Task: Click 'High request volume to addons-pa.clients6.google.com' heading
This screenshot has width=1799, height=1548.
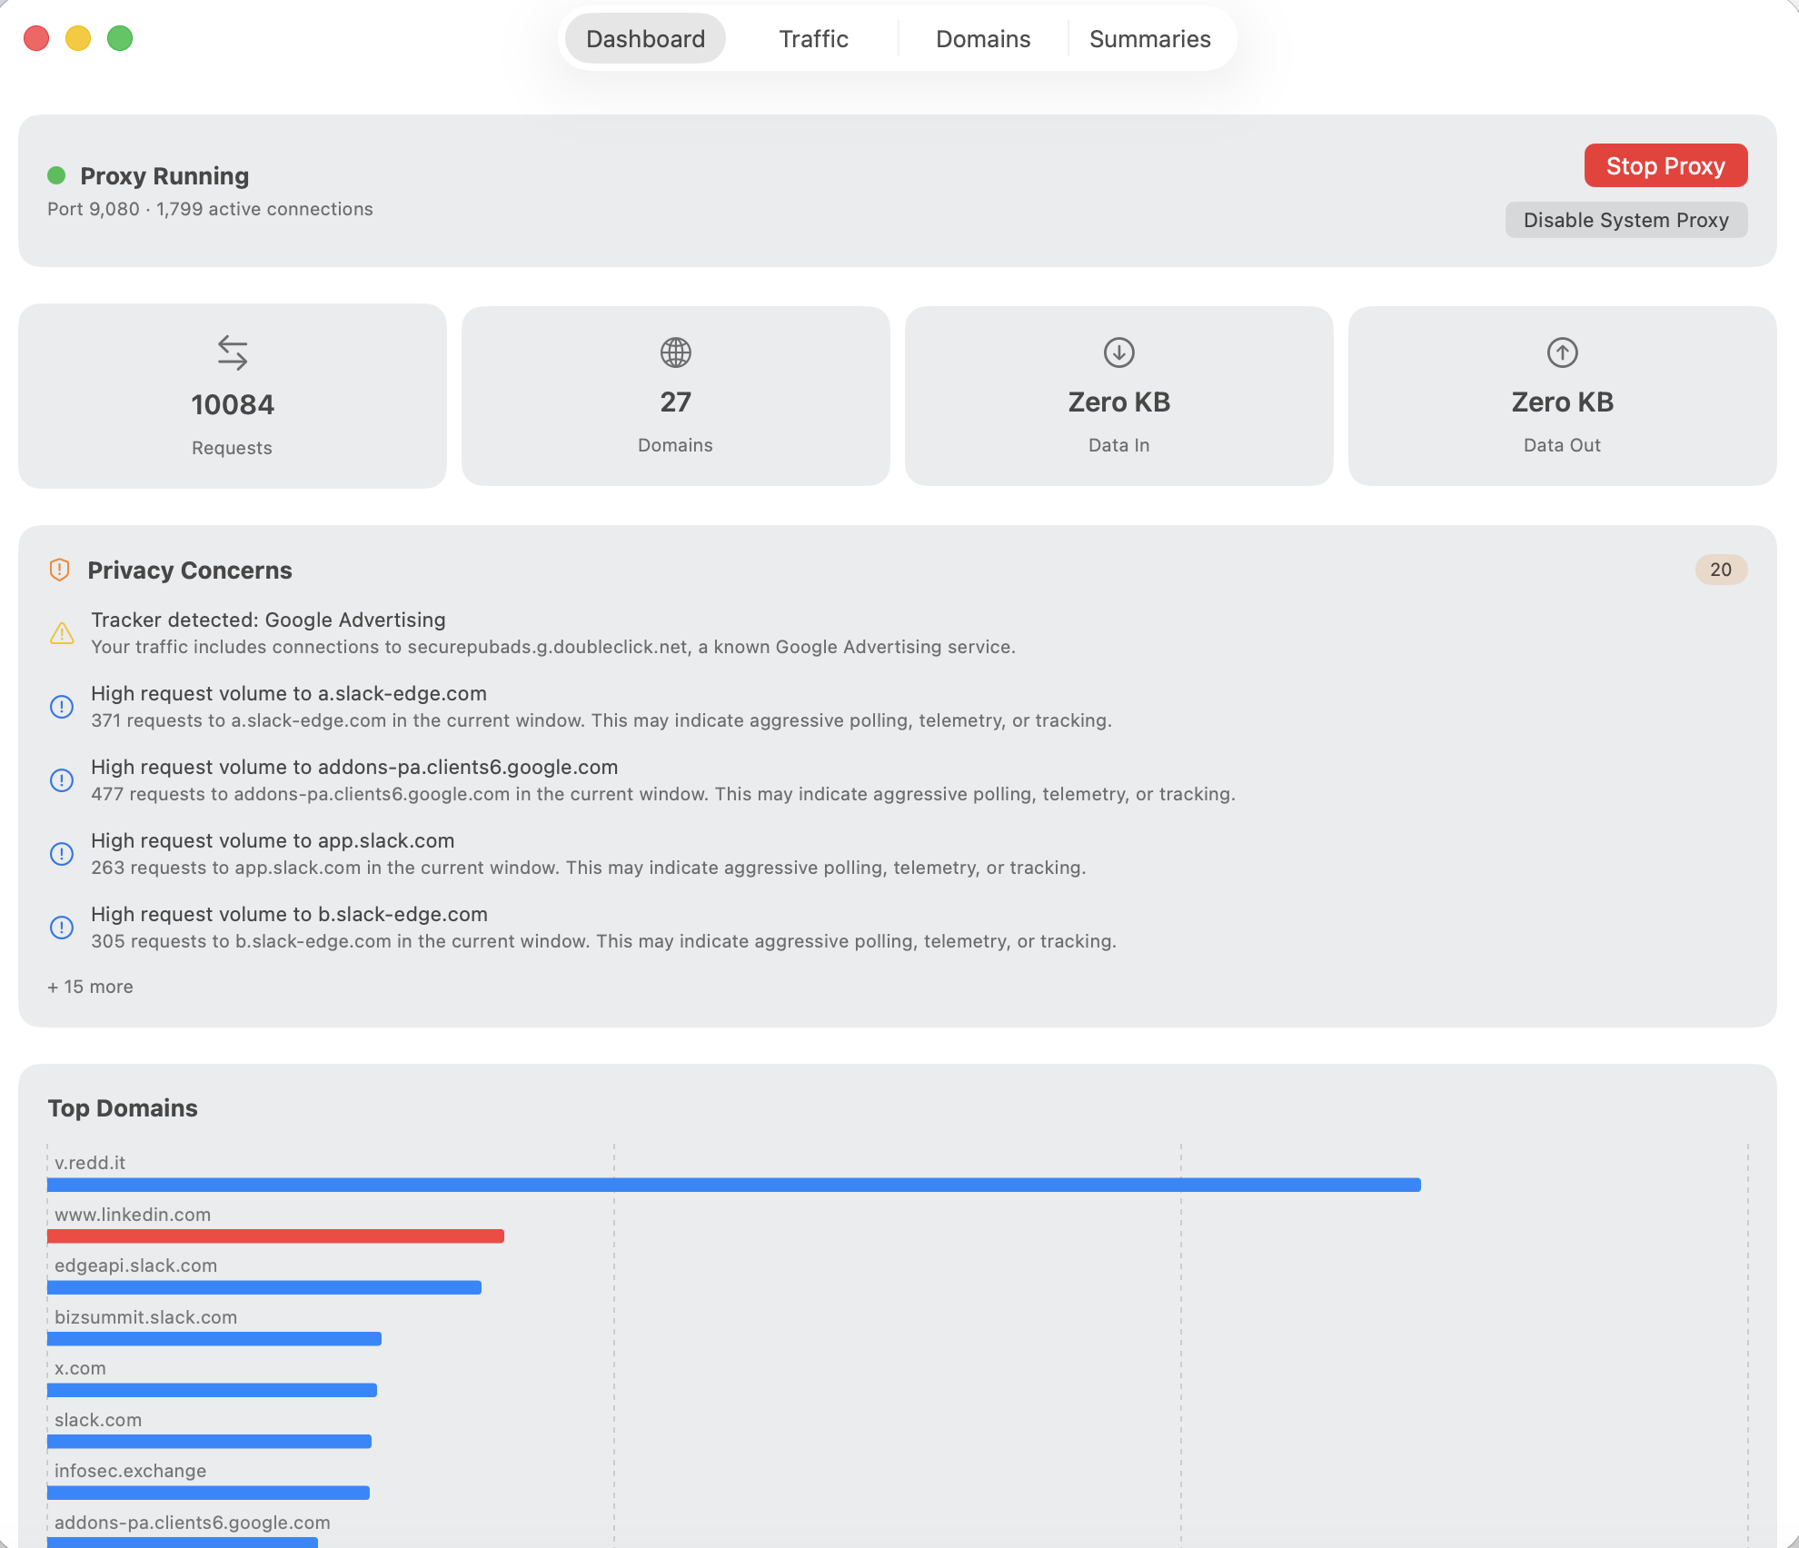Action: pyautogui.click(x=354, y=767)
